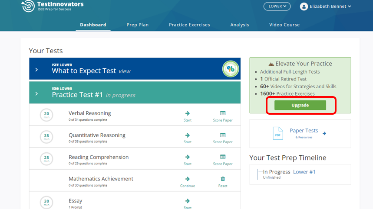Click the 'Your Tests' heading
The height and width of the screenshot is (209, 373).
coord(46,51)
